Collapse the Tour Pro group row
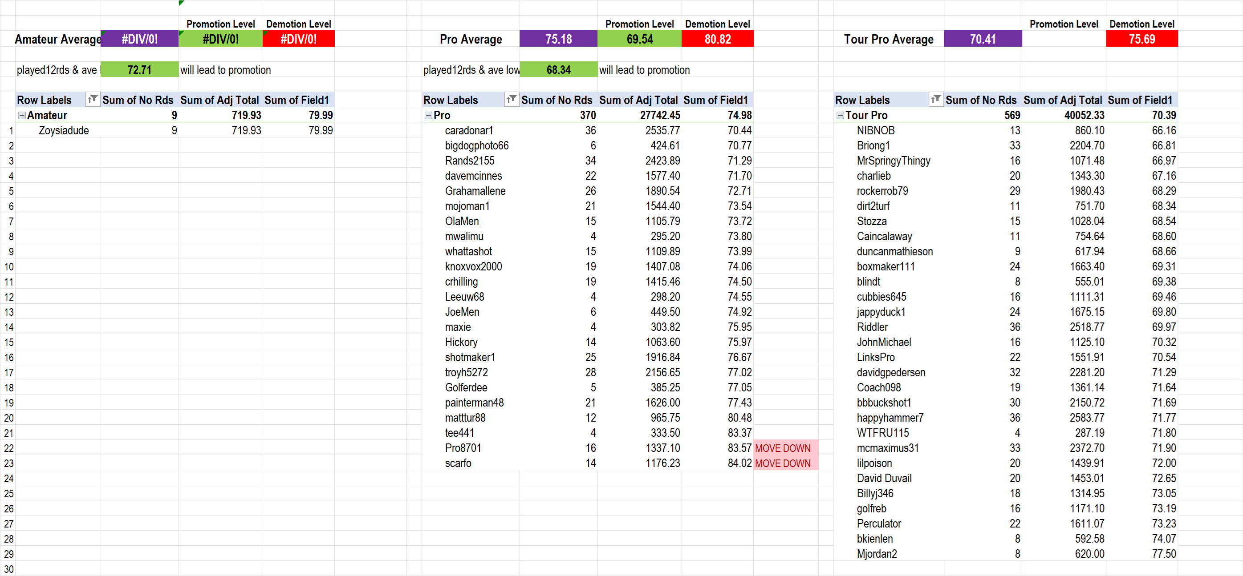1243x576 pixels. point(840,115)
